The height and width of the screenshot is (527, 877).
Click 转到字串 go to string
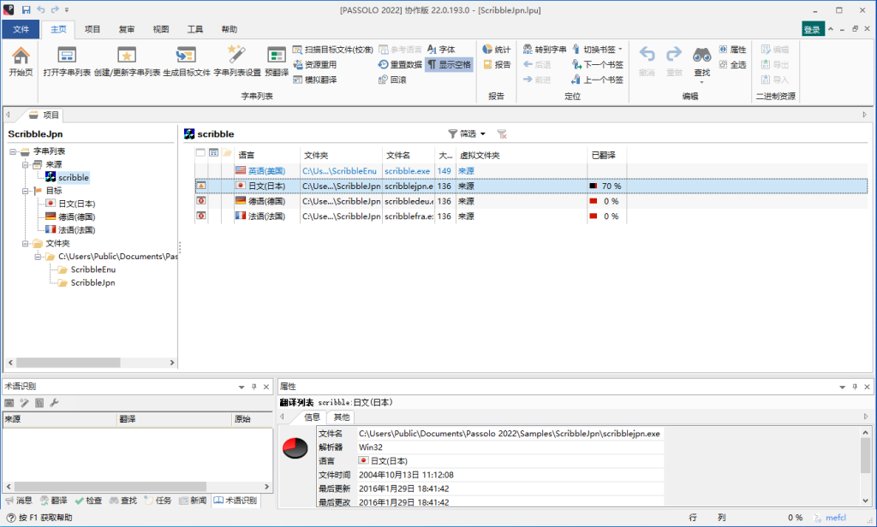(544, 49)
